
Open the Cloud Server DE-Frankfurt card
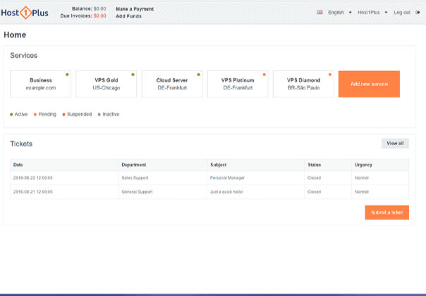pos(172,84)
